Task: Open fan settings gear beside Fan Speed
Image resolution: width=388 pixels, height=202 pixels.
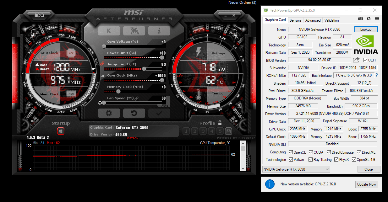Action: coord(100,103)
